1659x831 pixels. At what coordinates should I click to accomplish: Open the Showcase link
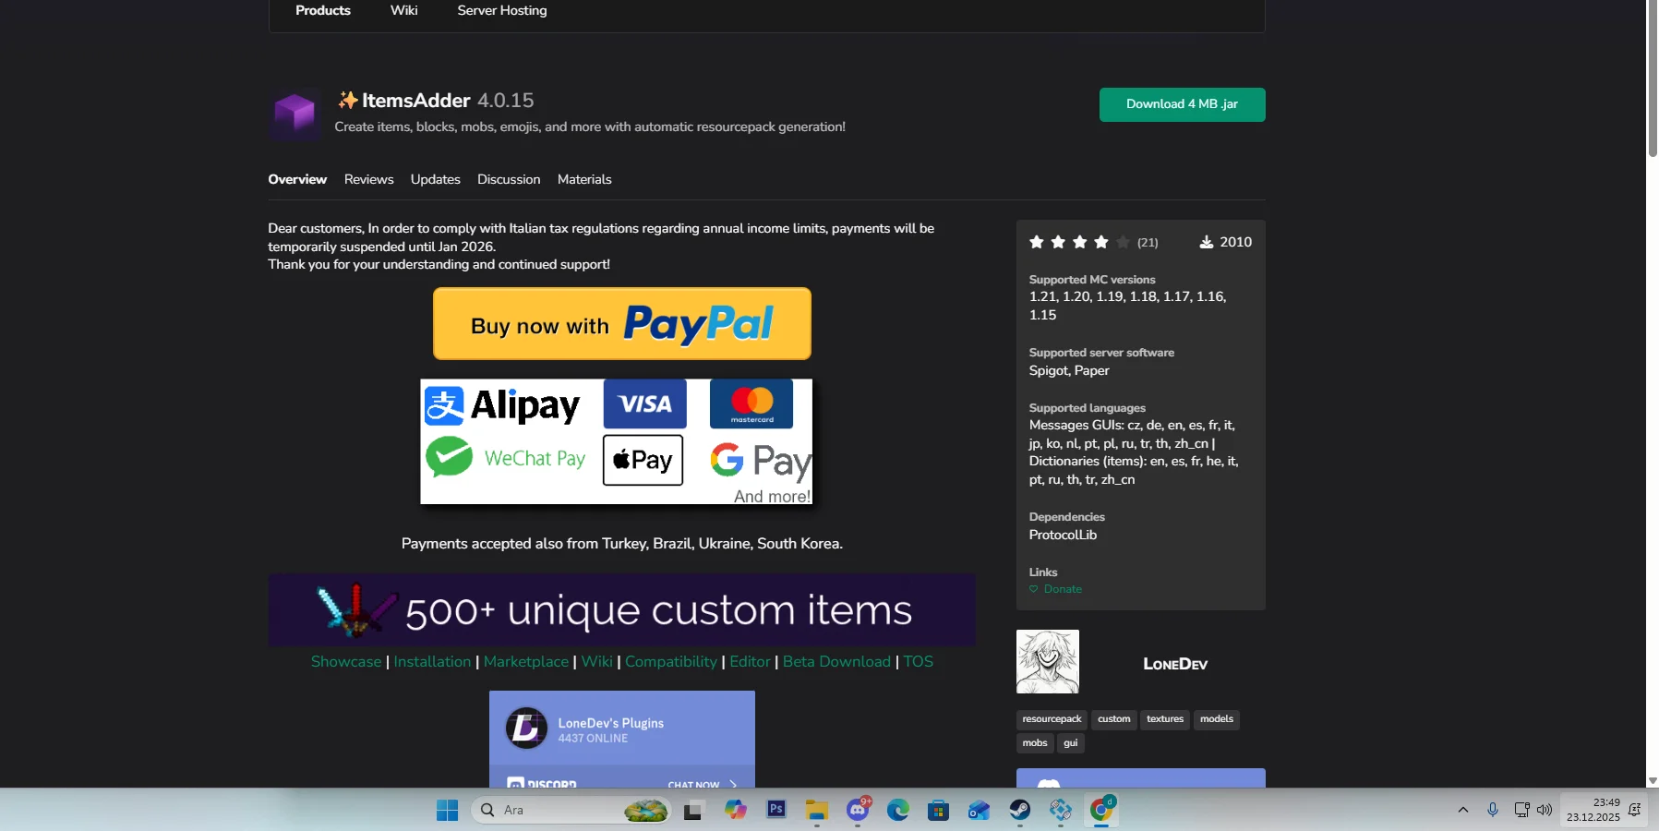[346, 662]
